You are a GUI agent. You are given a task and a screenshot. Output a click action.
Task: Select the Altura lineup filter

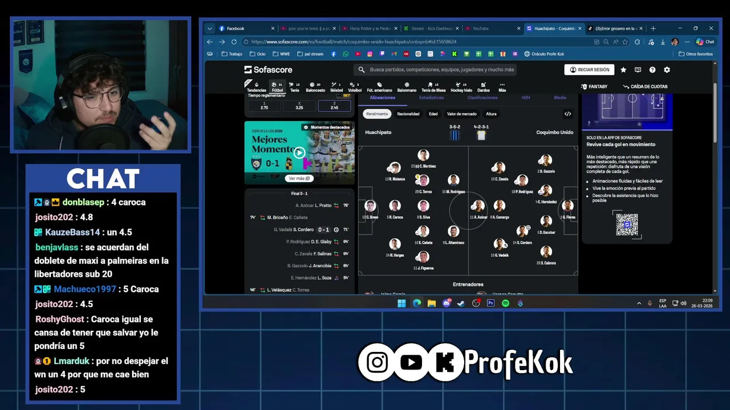pyautogui.click(x=491, y=114)
